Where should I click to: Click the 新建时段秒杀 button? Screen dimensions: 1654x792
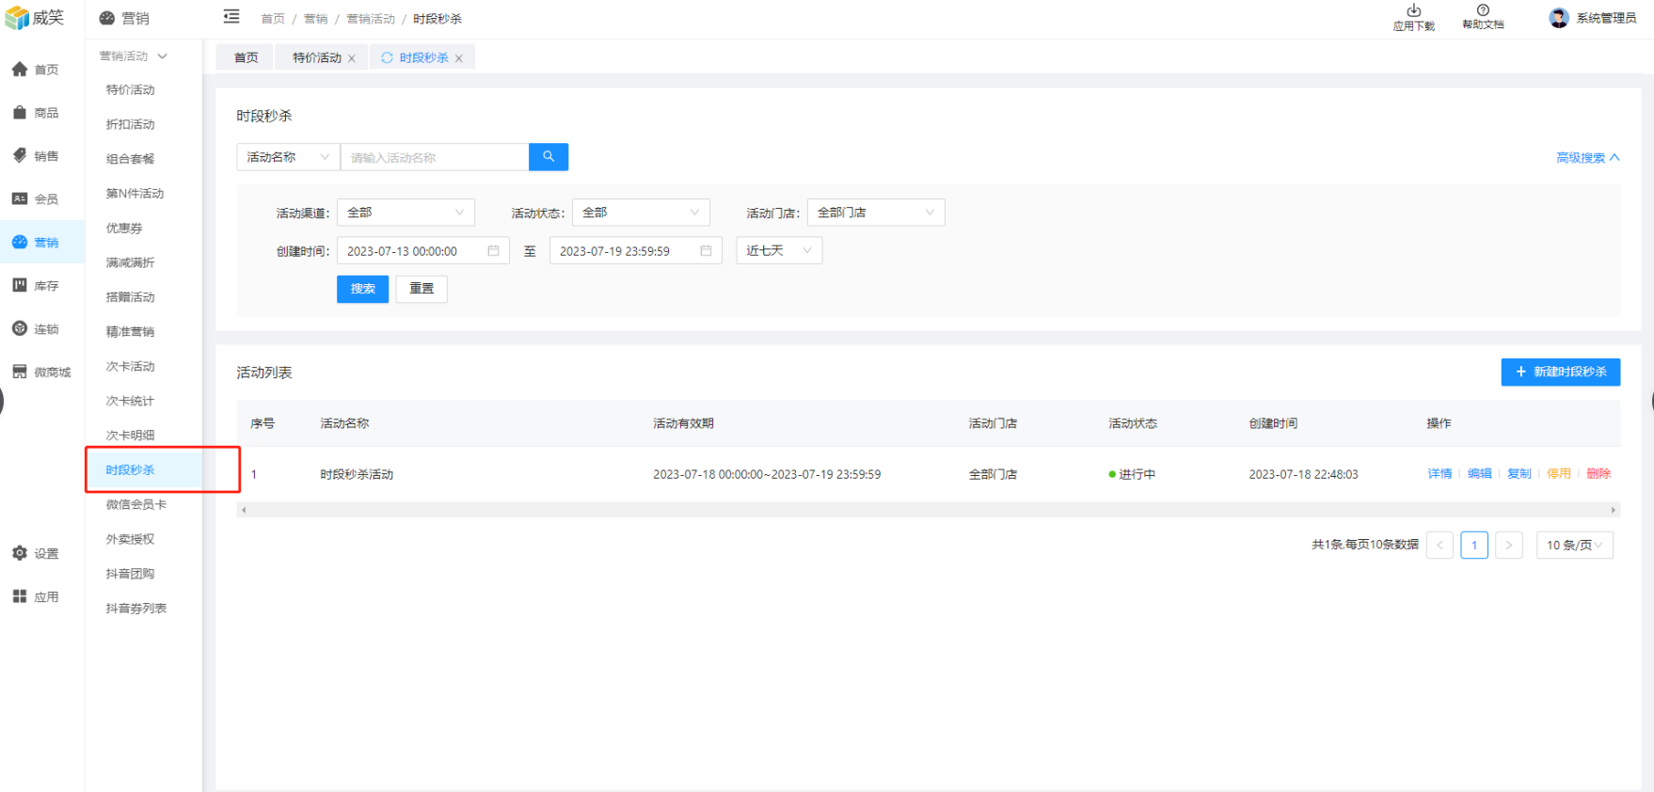coord(1560,372)
